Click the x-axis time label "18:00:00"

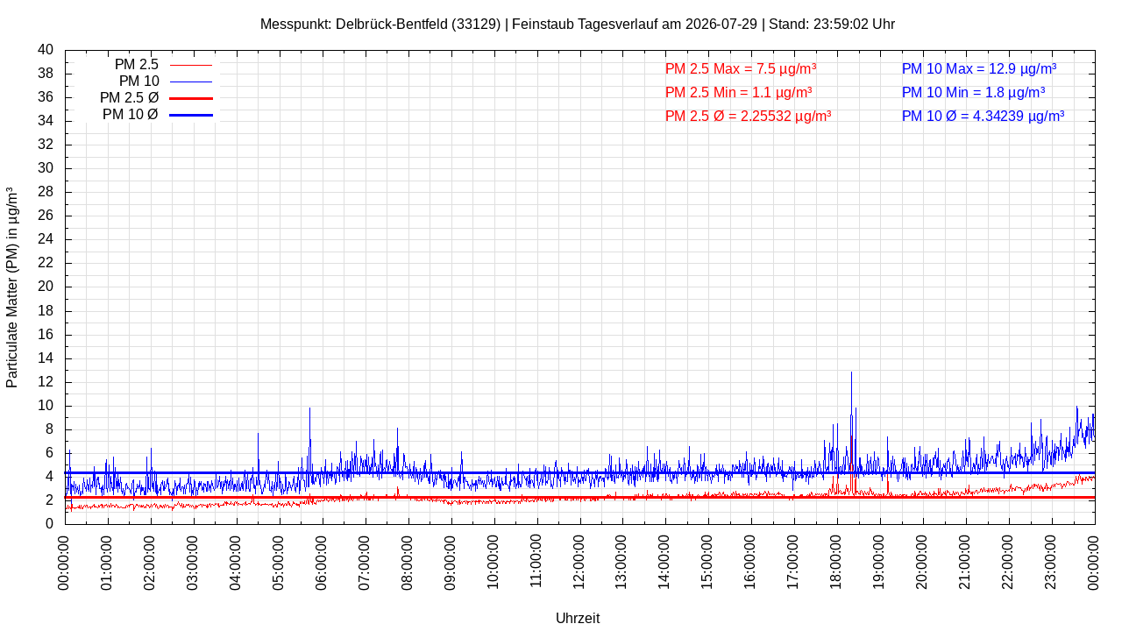[x=837, y=562]
